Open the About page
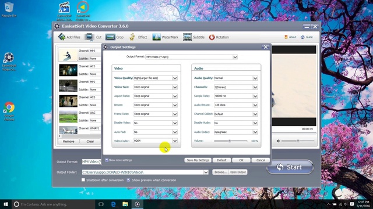 pyautogui.click(x=290, y=37)
